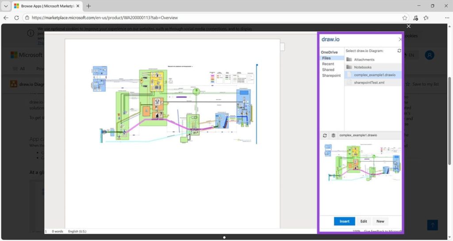Screen dimensions: 453x241
Task: Select Files under OneDrive
Action: 326,58
